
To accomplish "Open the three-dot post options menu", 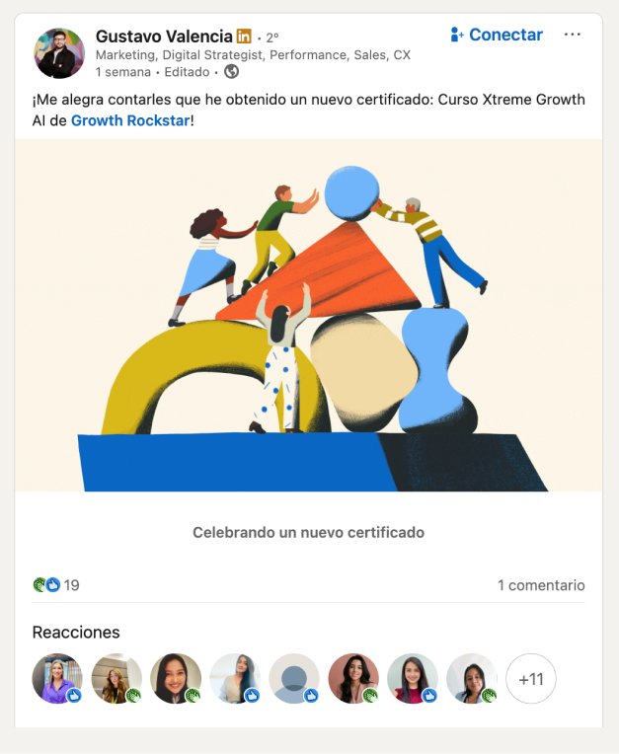I will 572,35.
